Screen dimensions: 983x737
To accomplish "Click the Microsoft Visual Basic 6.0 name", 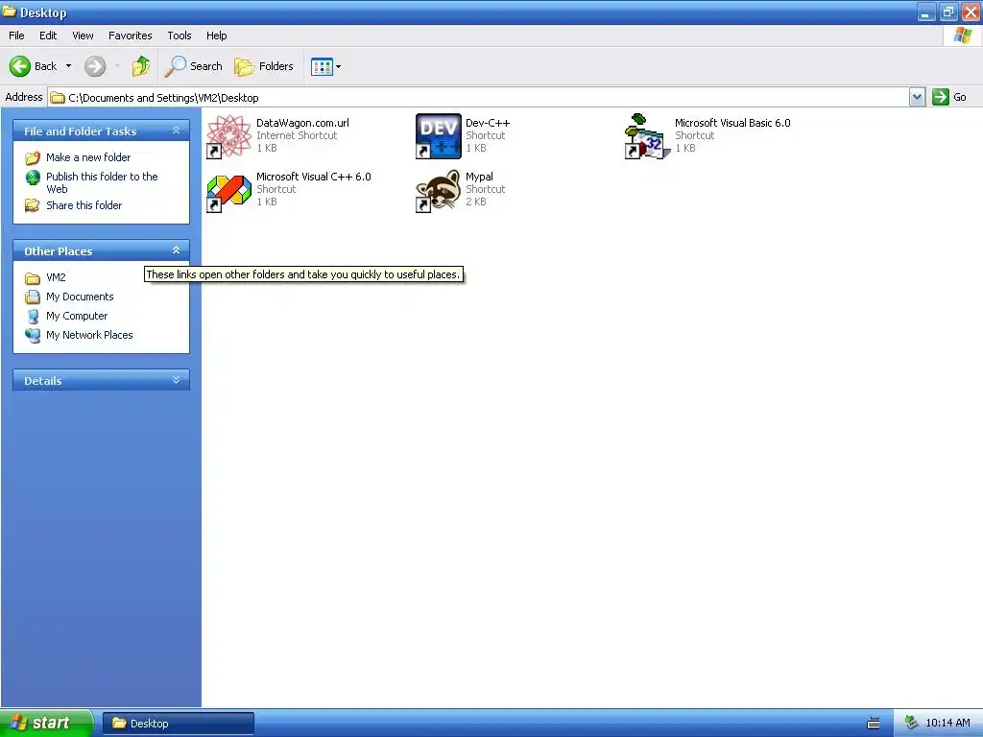I will point(732,123).
